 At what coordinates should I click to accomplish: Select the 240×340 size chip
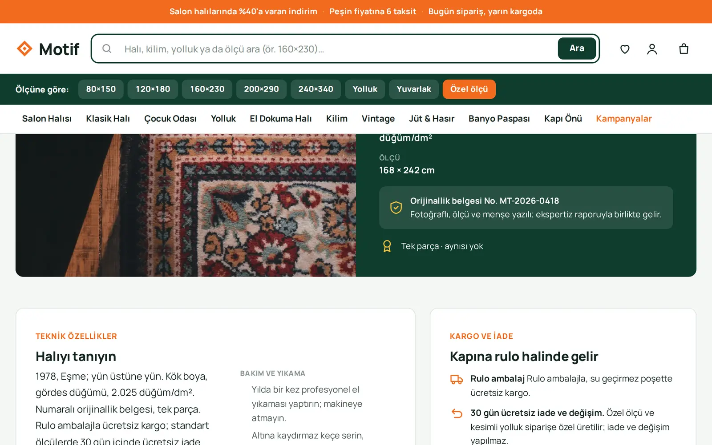tap(316, 89)
